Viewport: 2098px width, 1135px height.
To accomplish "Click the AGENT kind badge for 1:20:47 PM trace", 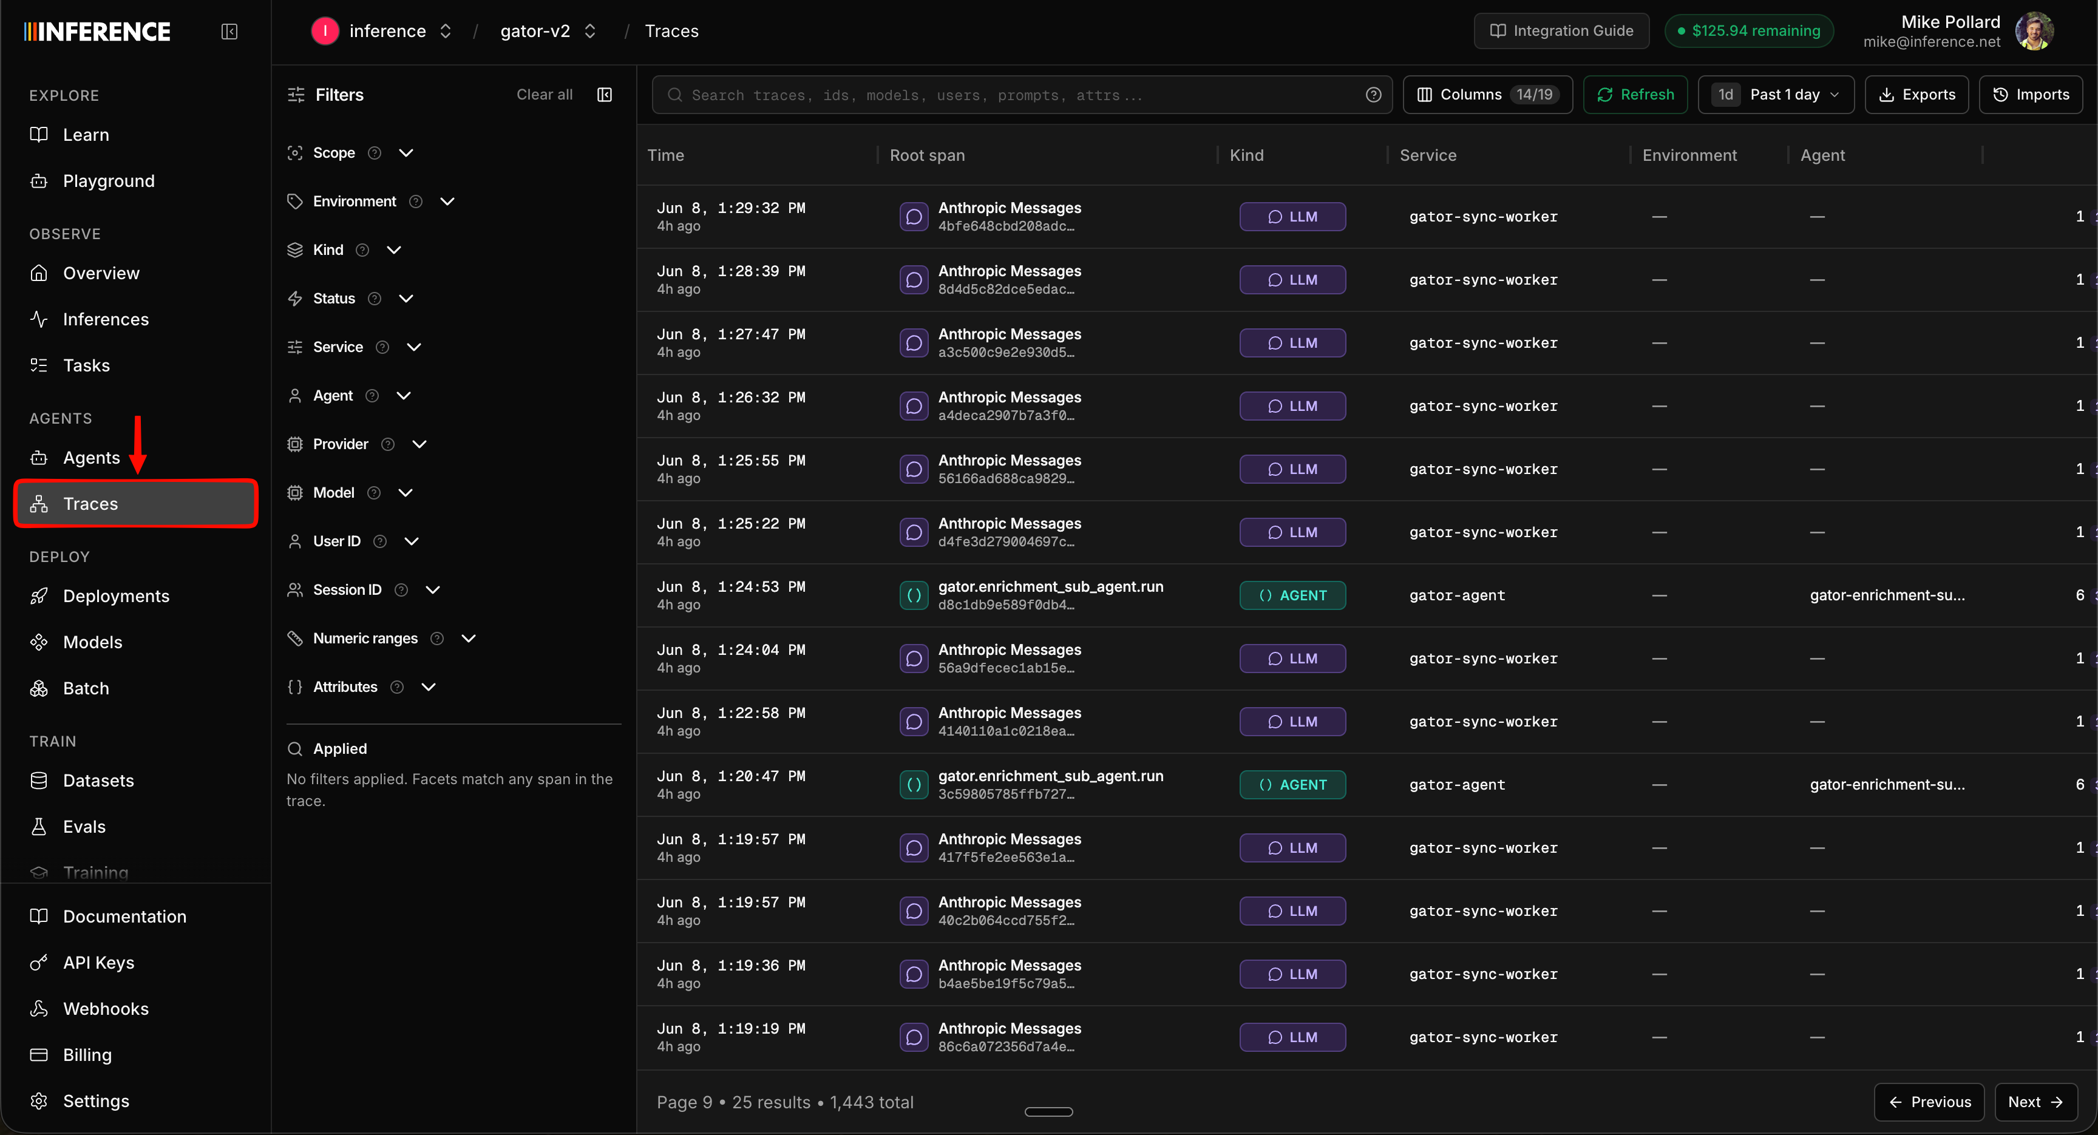I will [1292, 785].
